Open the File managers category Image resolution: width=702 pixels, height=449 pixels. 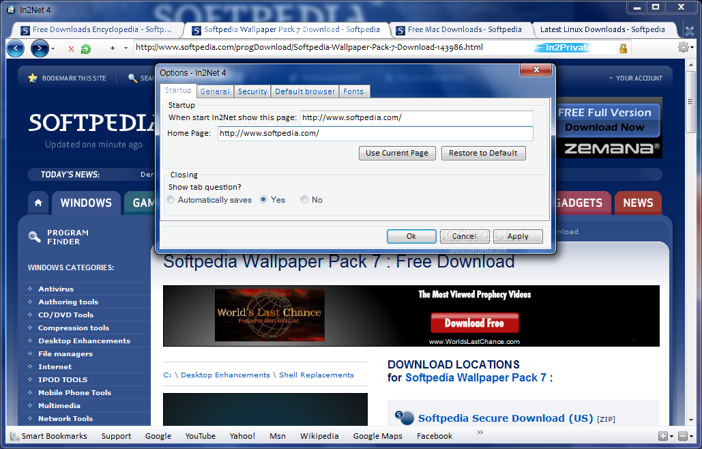pos(65,354)
